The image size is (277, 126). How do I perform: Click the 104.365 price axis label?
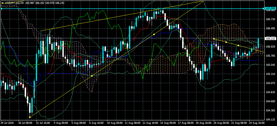pos(270,111)
